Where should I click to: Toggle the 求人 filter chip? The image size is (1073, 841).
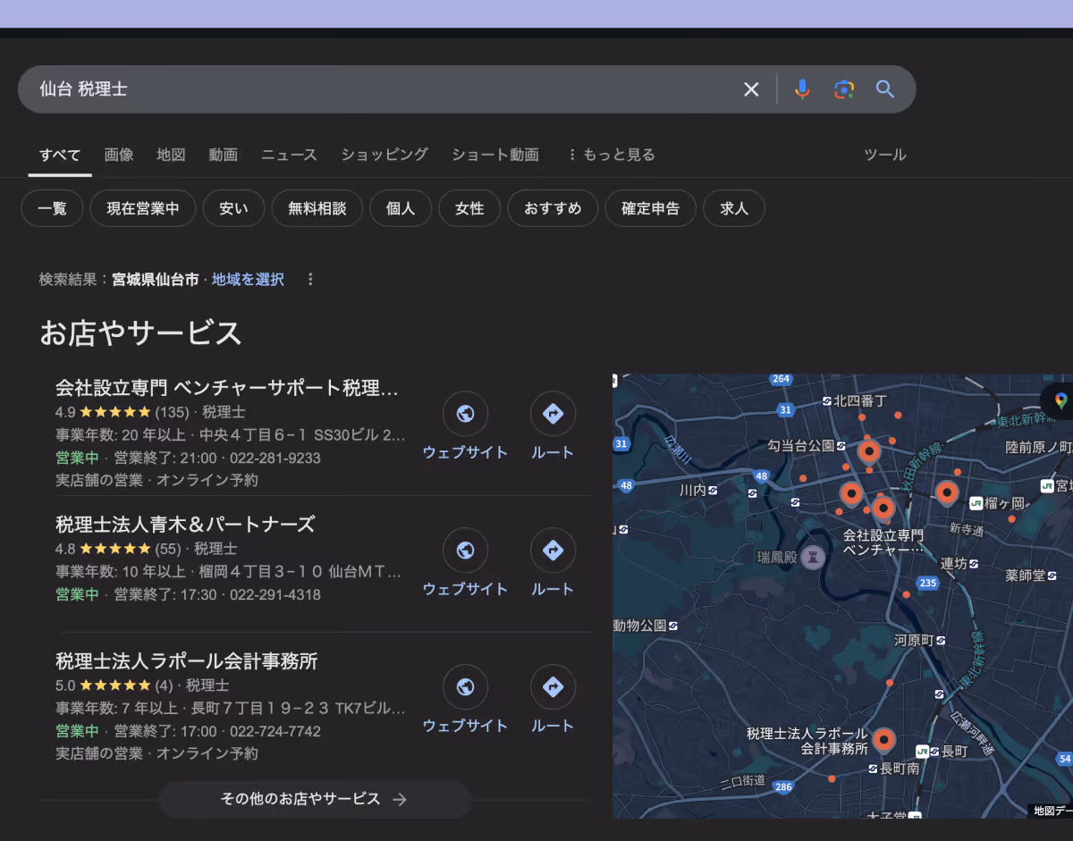click(x=734, y=208)
